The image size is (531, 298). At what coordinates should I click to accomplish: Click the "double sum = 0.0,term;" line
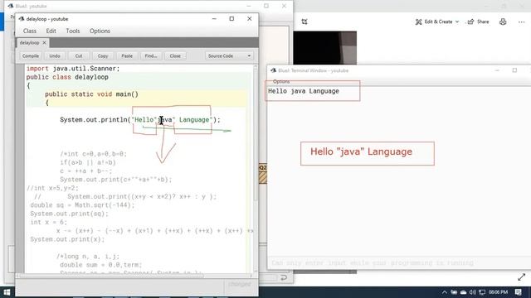(101, 265)
